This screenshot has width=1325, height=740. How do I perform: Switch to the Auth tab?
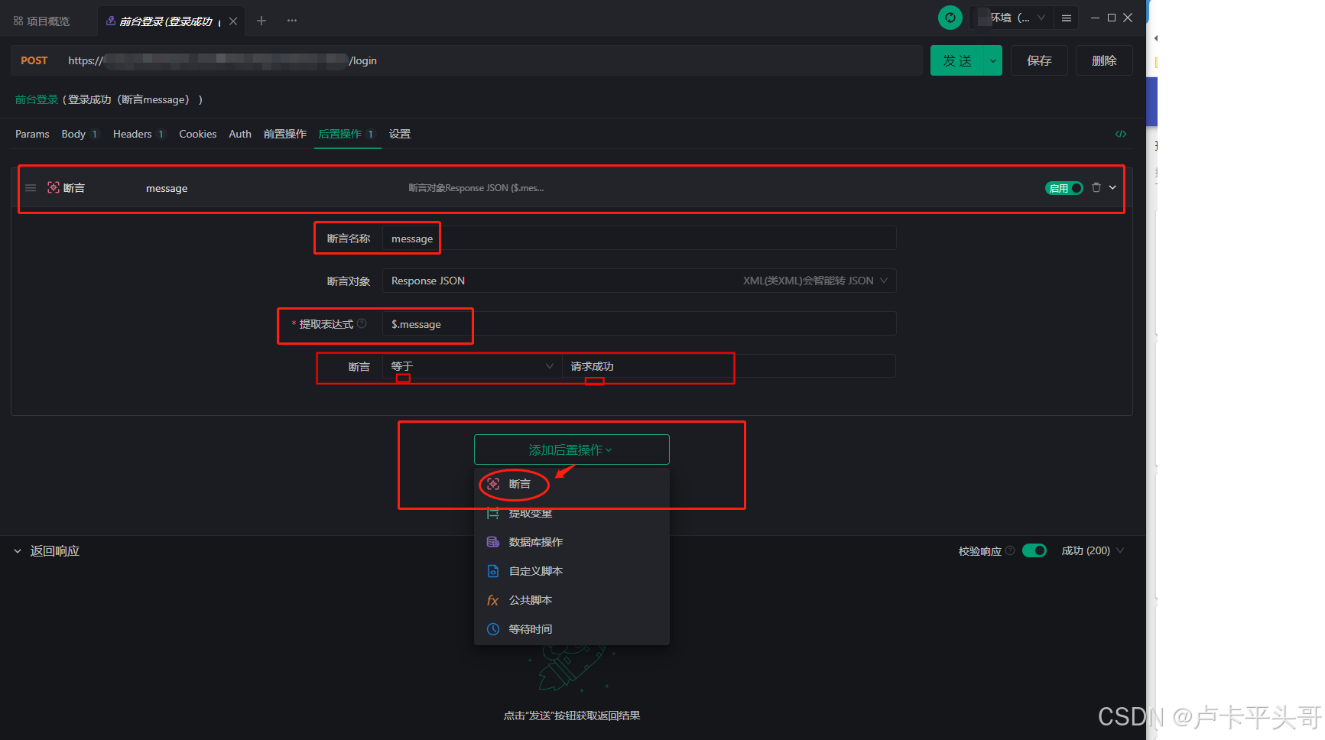point(240,134)
